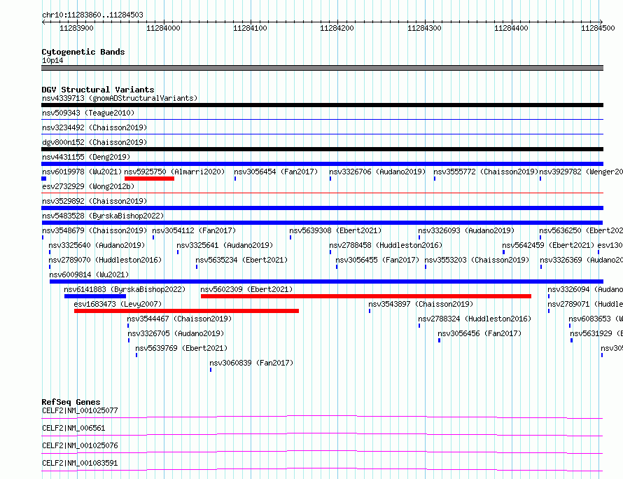Viewport: 623px width, 479px height.
Task: Open nsv5602309 (Ebert2021) label
Action: point(246,289)
